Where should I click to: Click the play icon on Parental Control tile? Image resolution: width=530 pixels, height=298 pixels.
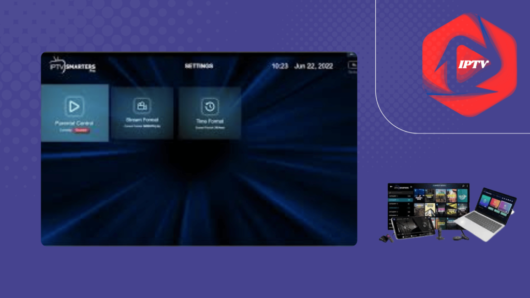tap(75, 107)
